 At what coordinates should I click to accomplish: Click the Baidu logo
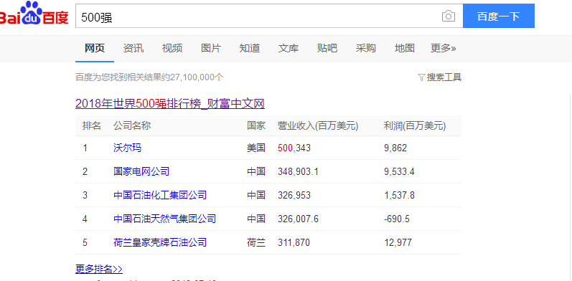[x=34, y=14]
